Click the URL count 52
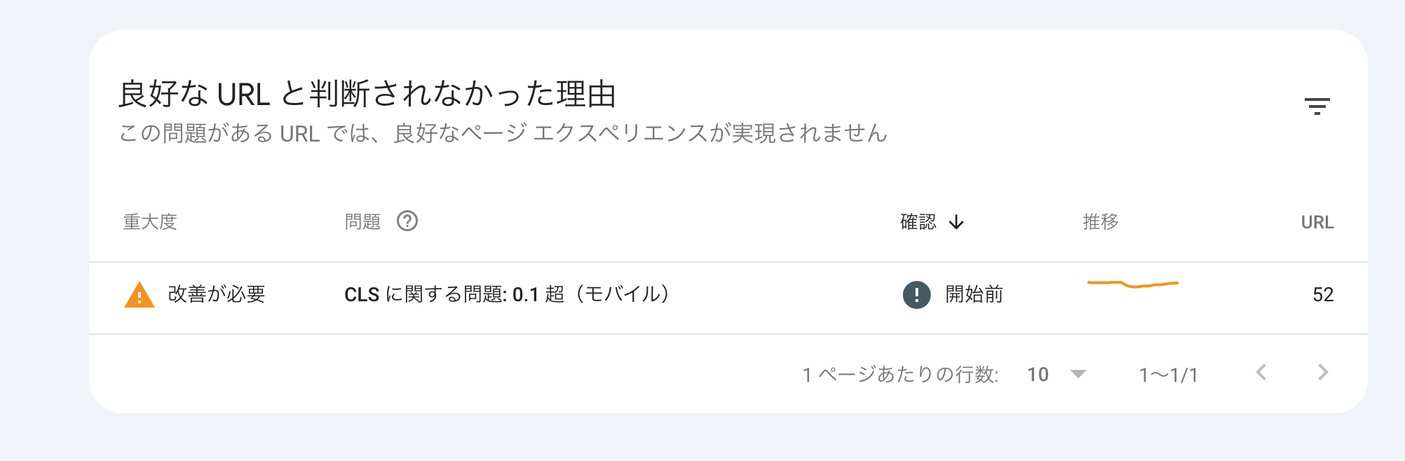The height and width of the screenshot is (461, 1405). pos(1323,294)
